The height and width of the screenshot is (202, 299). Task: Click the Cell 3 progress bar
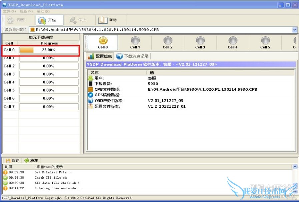pyautogui.click(x=49, y=74)
